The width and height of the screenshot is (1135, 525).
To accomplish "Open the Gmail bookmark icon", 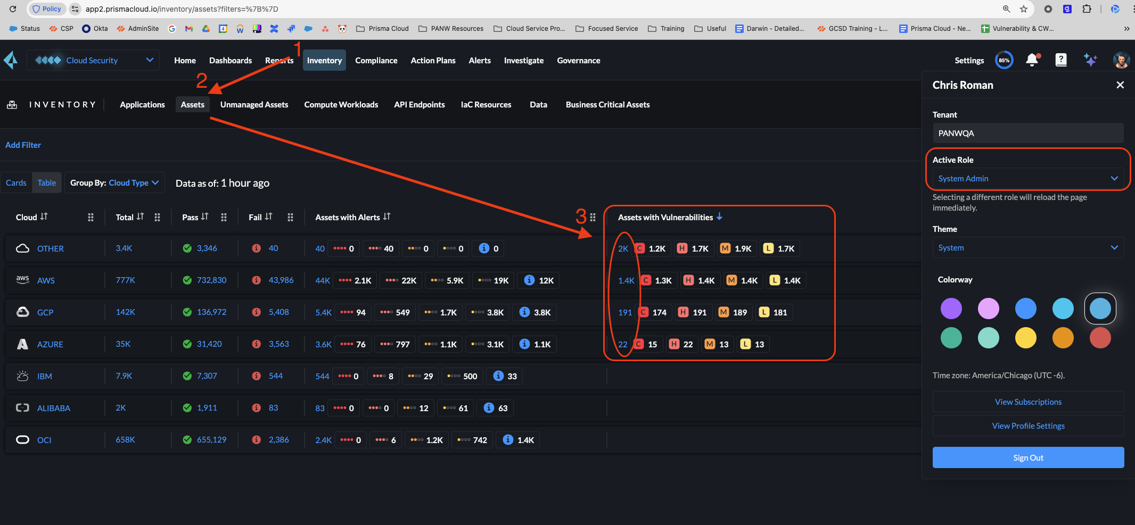I will (x=189, y=29).
